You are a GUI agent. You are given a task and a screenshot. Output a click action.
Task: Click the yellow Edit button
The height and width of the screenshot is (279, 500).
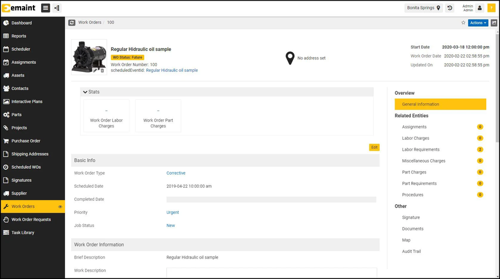(x=374, y=147)
